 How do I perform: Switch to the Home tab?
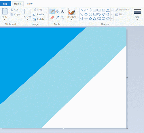17,4
